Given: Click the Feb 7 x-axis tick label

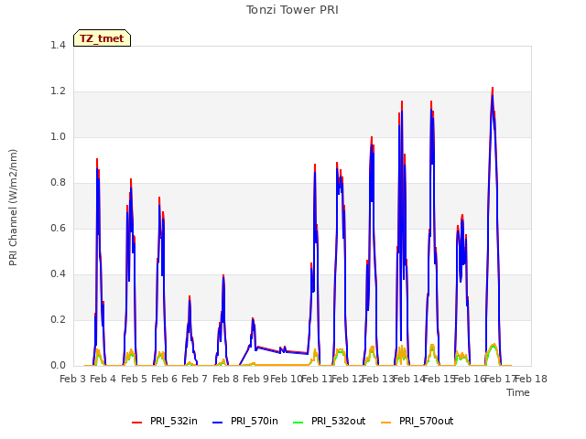Looking at the screenshot, I should coord(194,380).
